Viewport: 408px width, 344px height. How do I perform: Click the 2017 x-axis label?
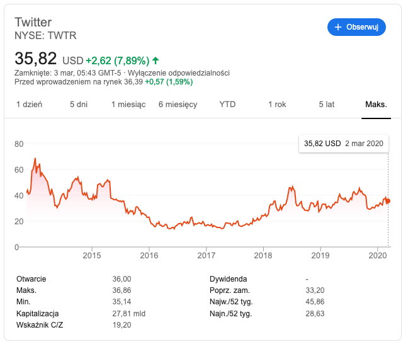(x=207, y=255)
